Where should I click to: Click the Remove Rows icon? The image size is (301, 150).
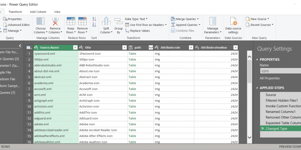click(82, 21)
